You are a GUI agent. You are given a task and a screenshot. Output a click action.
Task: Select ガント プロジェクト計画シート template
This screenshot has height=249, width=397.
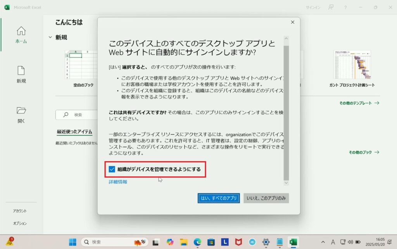pyautogui.click(x=352, y=64)
